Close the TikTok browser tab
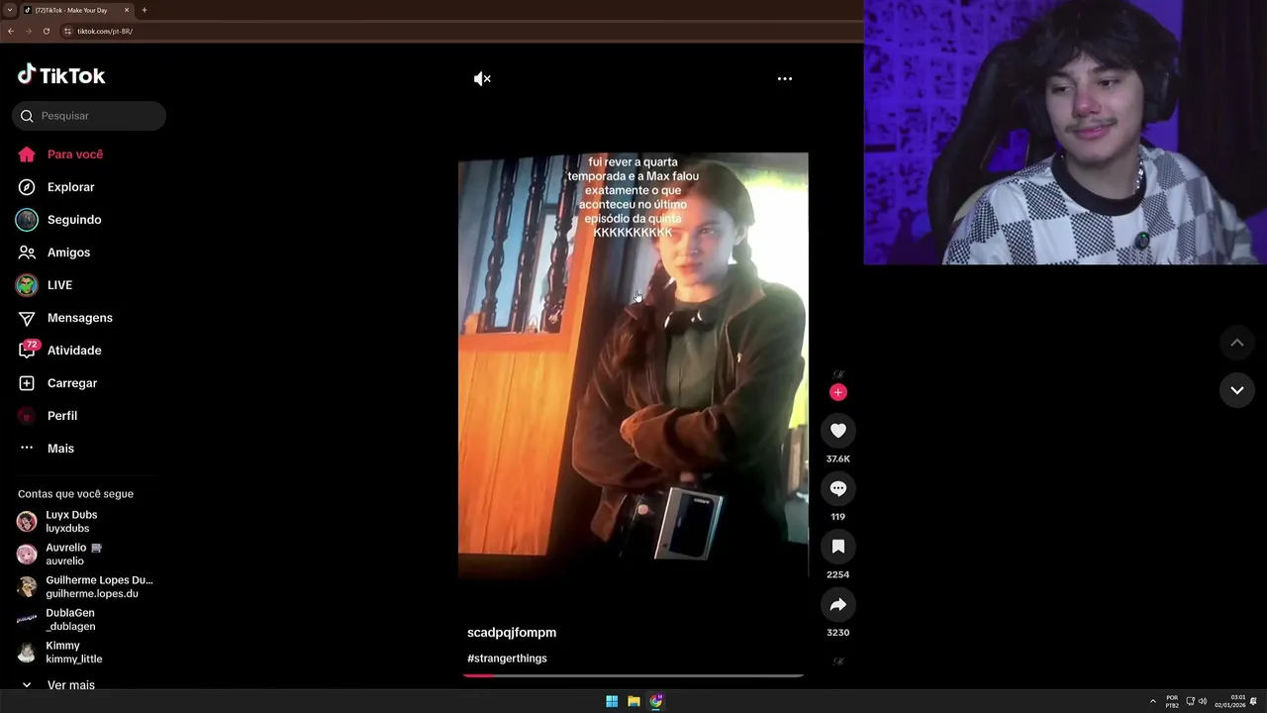Image resolution: width=1267 pixels, height=713 pixels. [127, 10]
